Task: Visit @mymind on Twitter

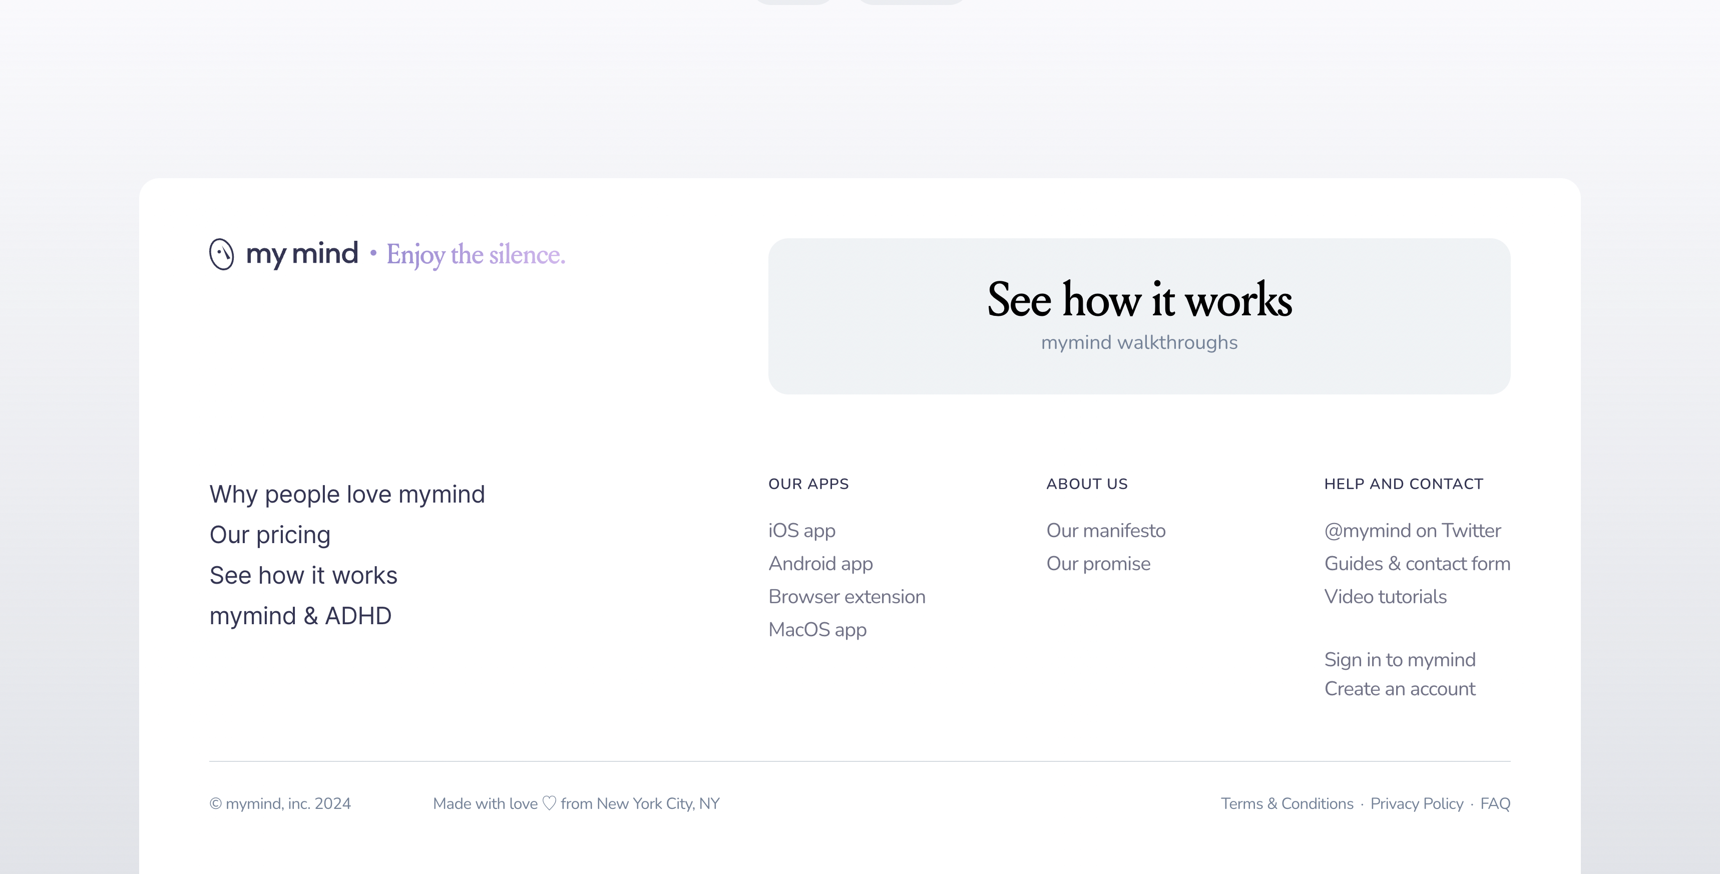Action: [1412, 531]
